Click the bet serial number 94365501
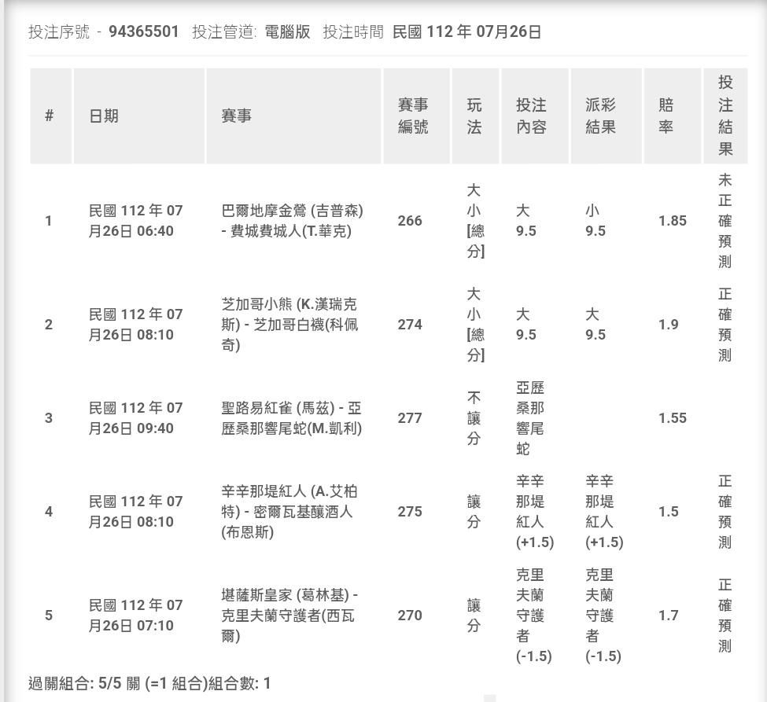767x702 pixels. coord(143,32)
